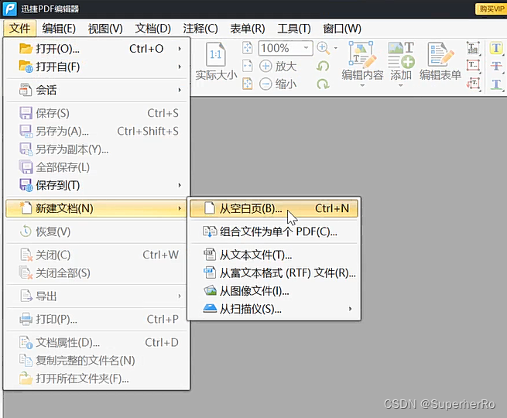Click the strikethrough text T icon
507x418 pixels.
click(x=496, y=67)
